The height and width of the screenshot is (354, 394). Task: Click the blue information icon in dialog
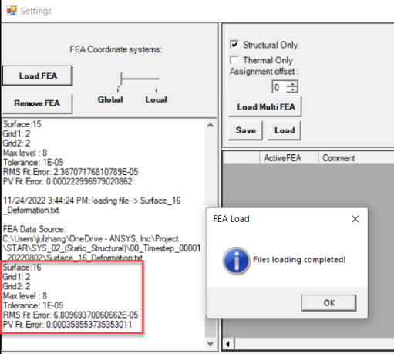[x=236, y=261]
